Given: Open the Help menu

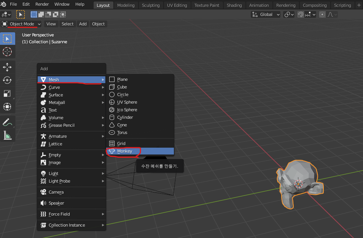Looking at the screenshot, I should 80,4.
